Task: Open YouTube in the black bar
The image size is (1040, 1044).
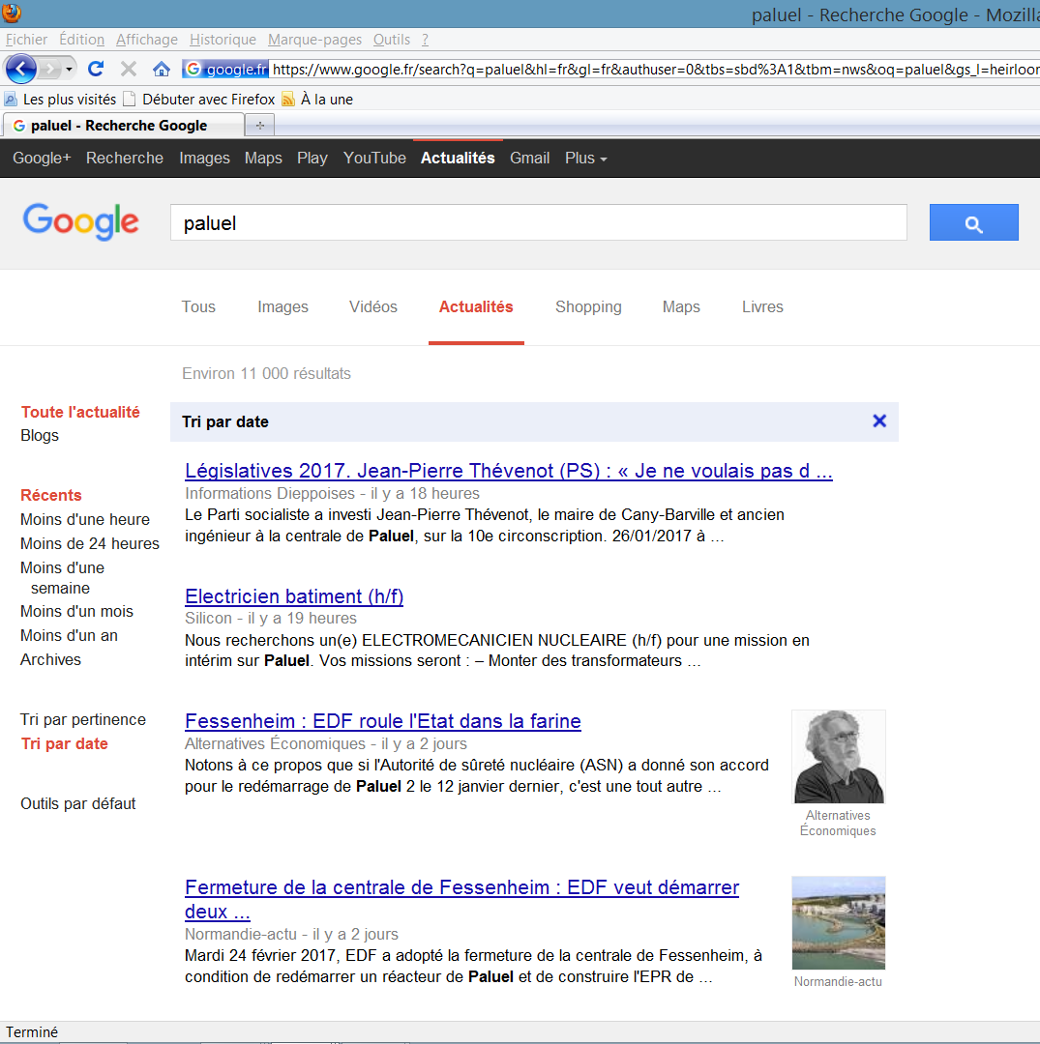Action: pos(374,158)
